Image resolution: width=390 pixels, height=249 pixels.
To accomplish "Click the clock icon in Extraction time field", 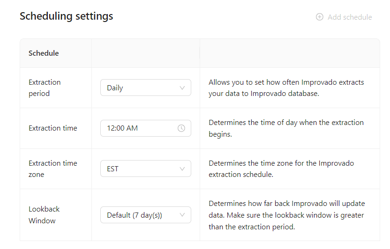I will click(x=181, y=128).
